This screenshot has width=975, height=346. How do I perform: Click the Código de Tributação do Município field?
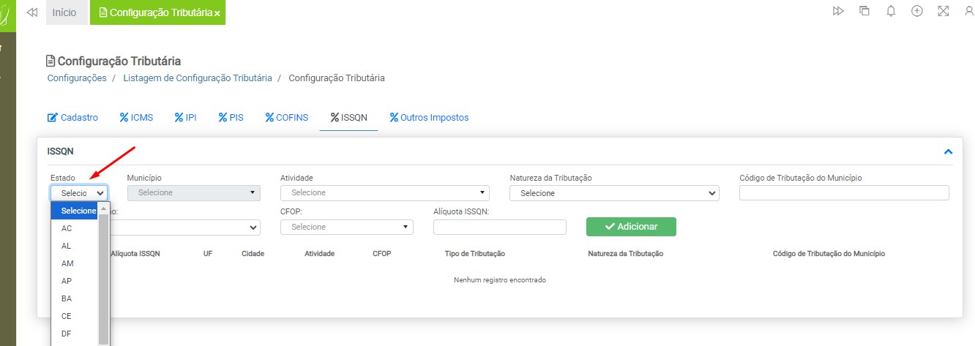[844, 193]
